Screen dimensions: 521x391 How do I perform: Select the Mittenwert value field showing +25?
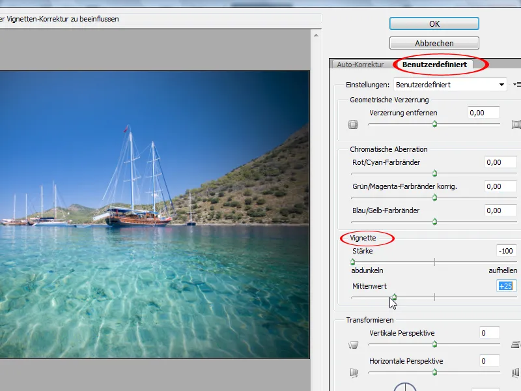coord(505,285)
